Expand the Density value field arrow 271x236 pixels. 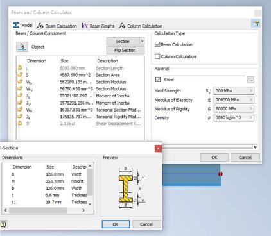point(250,117)
